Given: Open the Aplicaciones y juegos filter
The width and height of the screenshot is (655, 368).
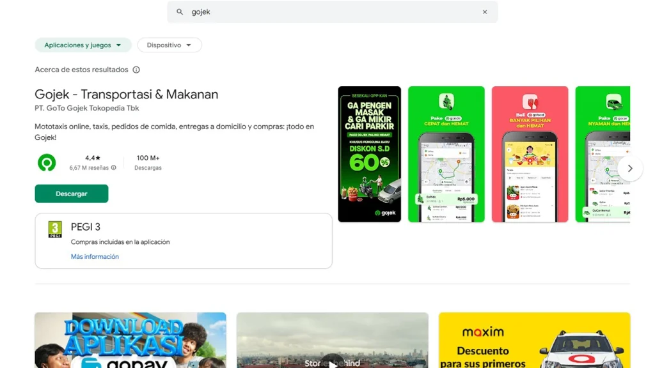Looking at the screenshot, I should pyautogui.click(x=83, y=45).
